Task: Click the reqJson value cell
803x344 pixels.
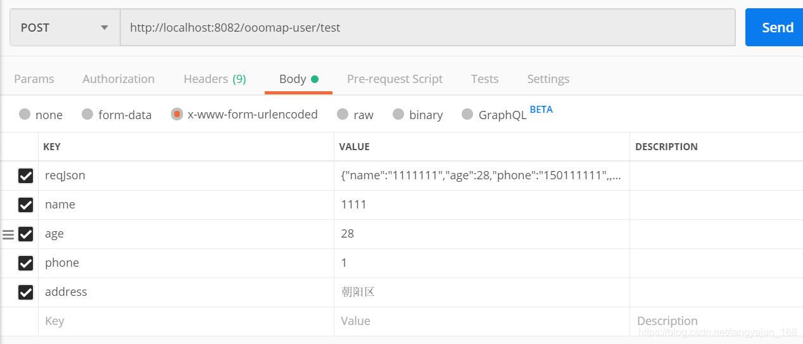Action: coord(481,176)
